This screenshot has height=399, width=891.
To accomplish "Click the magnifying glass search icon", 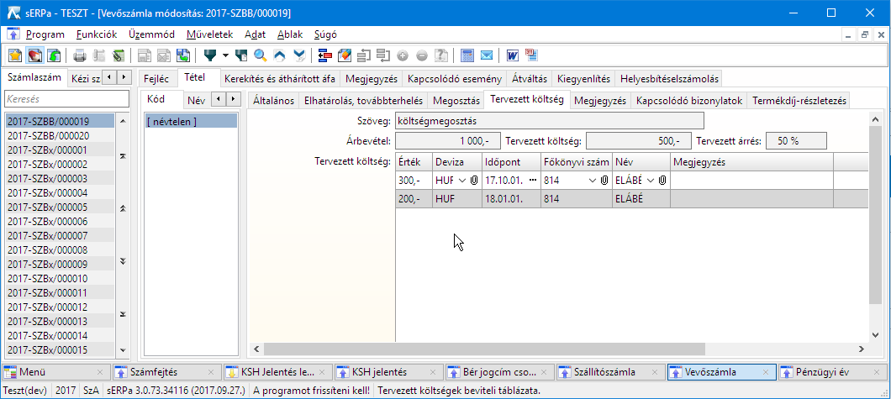I will [261, 55].
